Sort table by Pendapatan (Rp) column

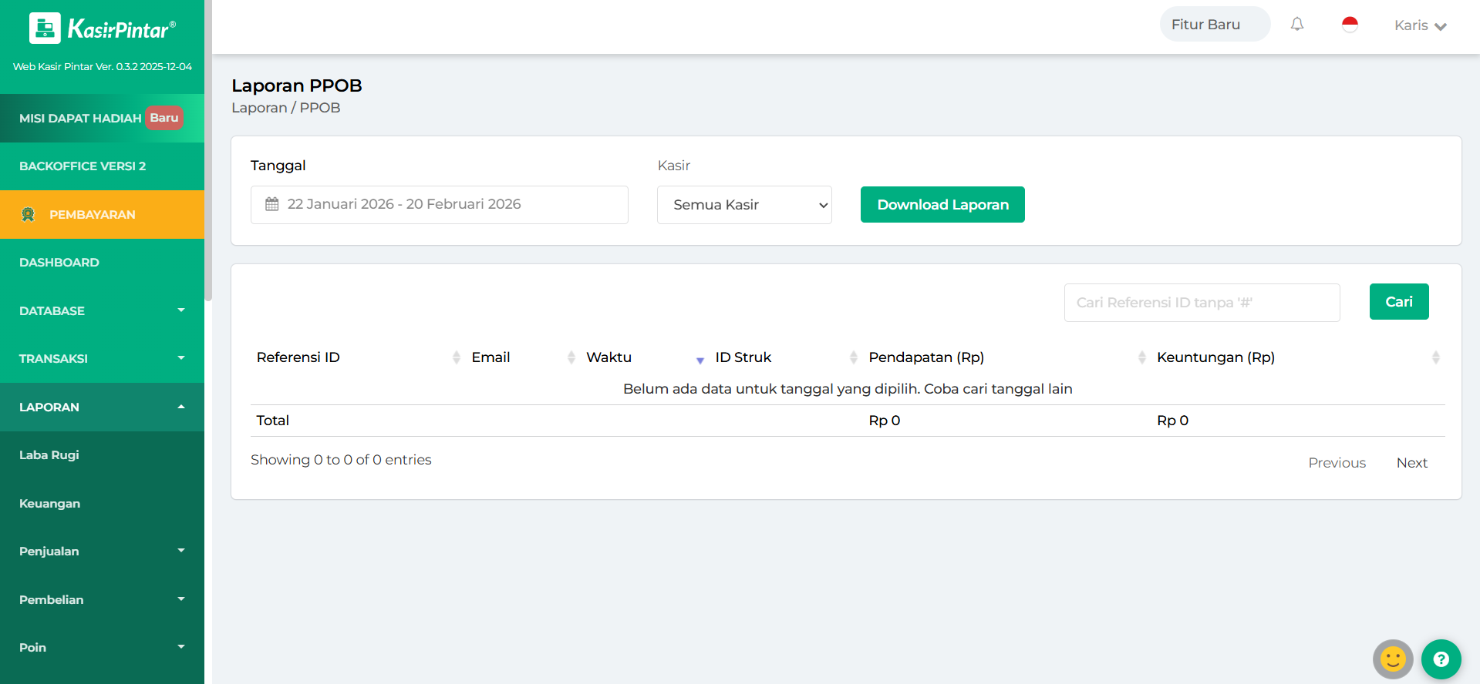(x=1141, y=357)
